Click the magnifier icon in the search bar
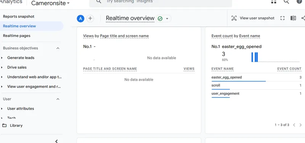 tap(99, 2)
